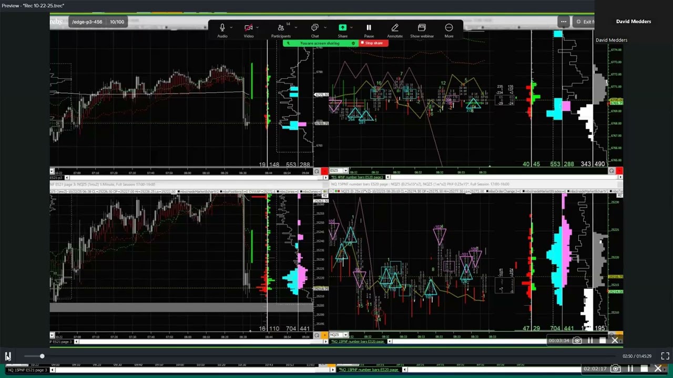This screenshot has width=673, height=378.
Task: Take snapshot in recorder overlay 00:03:34
Action: point(577,340)
